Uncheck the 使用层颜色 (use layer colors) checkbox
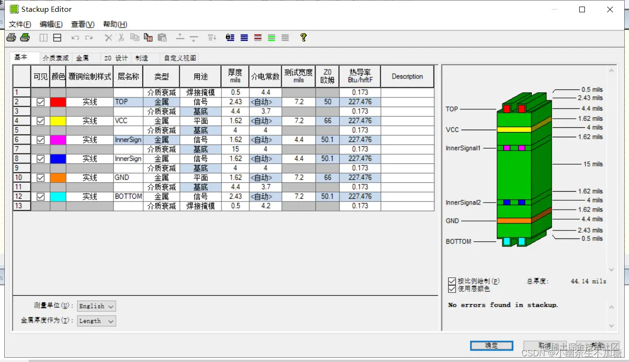Viewport: 629px width, 362px height. point(452,289)
